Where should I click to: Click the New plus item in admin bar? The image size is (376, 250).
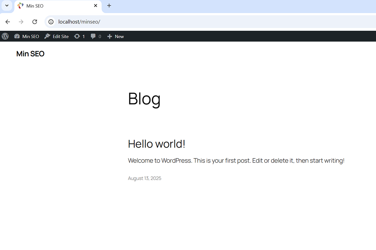pyautogui.click(x=115, y=37)
